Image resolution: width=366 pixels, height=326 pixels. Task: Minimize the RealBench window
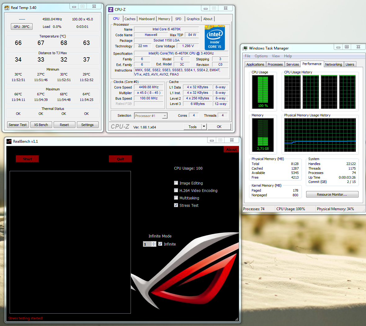tap(212, 140)
